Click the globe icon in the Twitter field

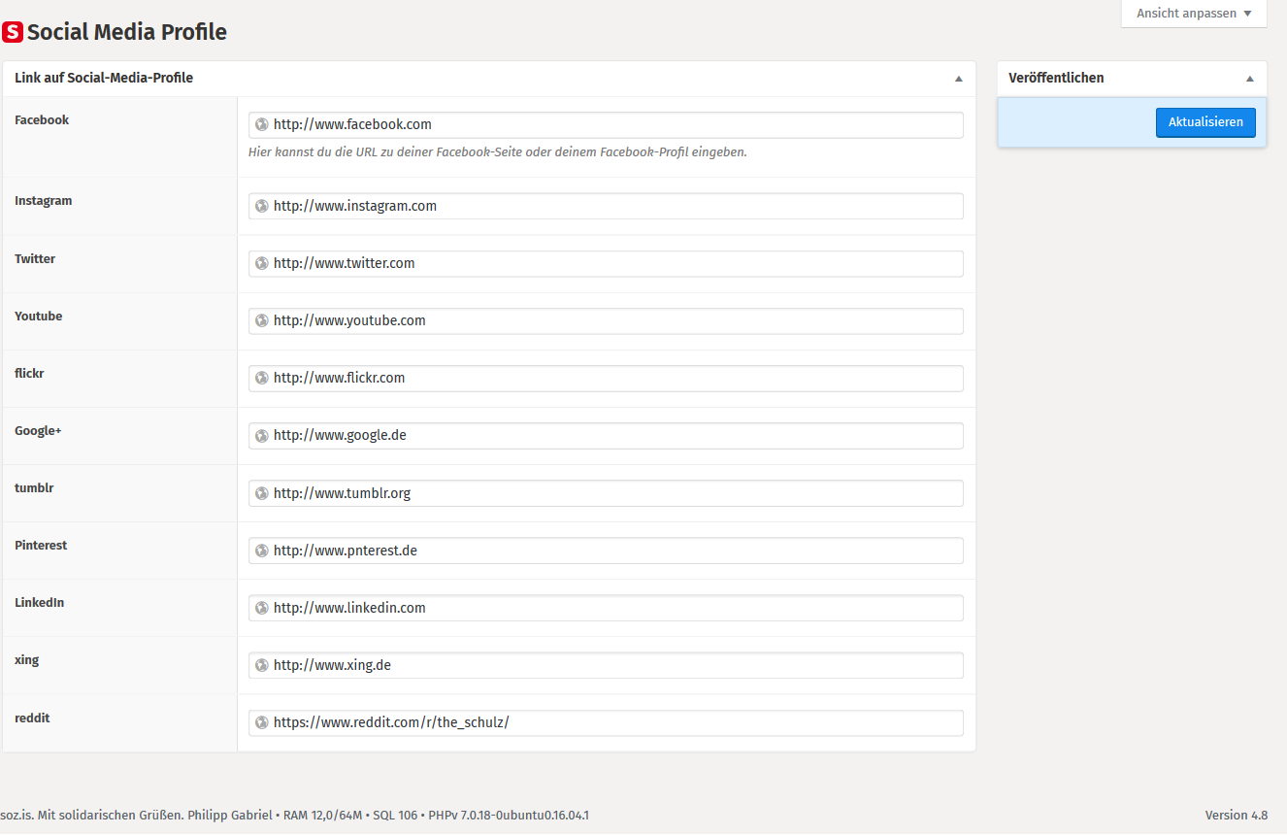tap(261, 263)
